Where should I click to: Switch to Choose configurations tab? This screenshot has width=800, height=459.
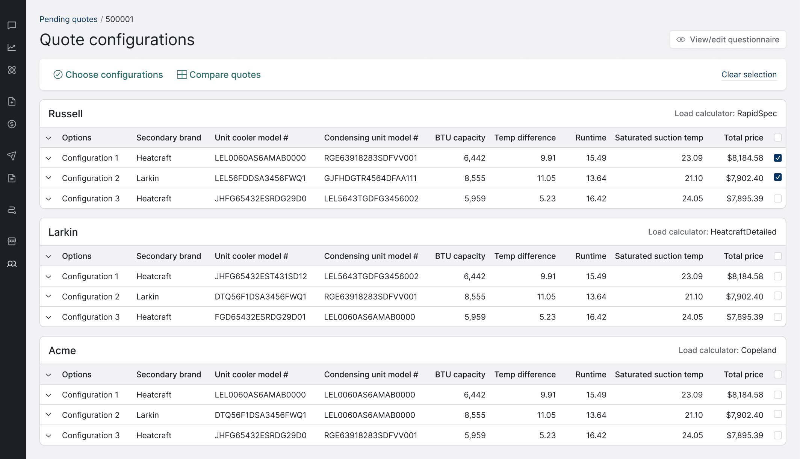point(108,75)
